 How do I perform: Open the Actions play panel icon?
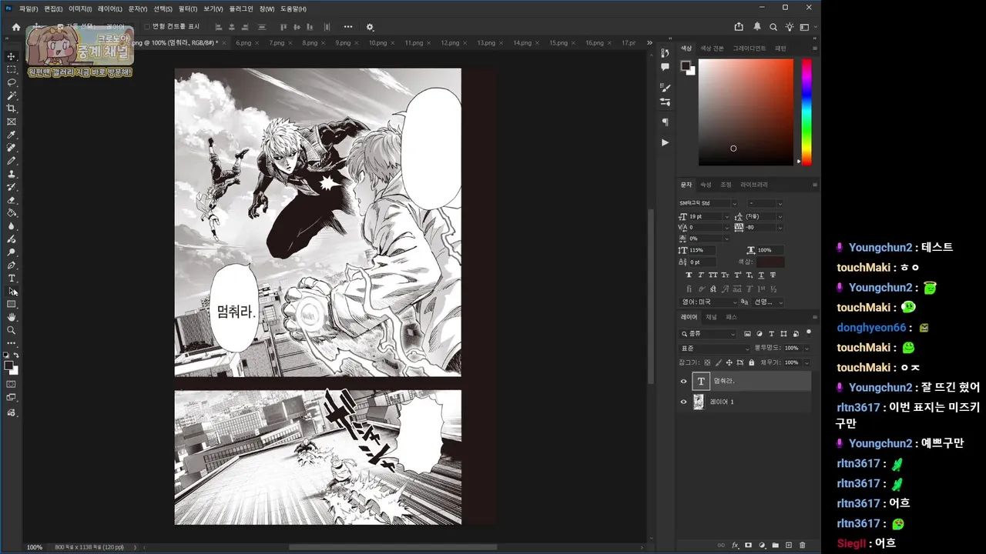pos(665,142)
